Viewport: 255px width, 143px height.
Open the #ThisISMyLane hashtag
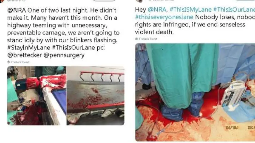pyautogui.click(x=190, y=10)
